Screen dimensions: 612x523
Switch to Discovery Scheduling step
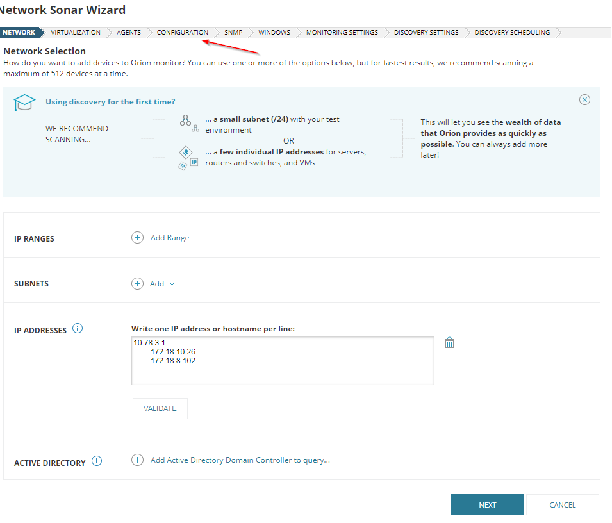tap(512, 33)
